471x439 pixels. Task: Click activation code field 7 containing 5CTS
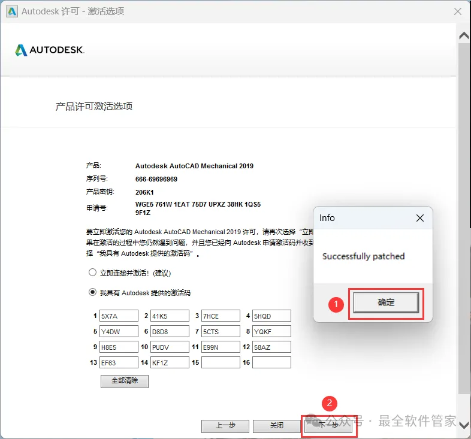coord(221,332)
